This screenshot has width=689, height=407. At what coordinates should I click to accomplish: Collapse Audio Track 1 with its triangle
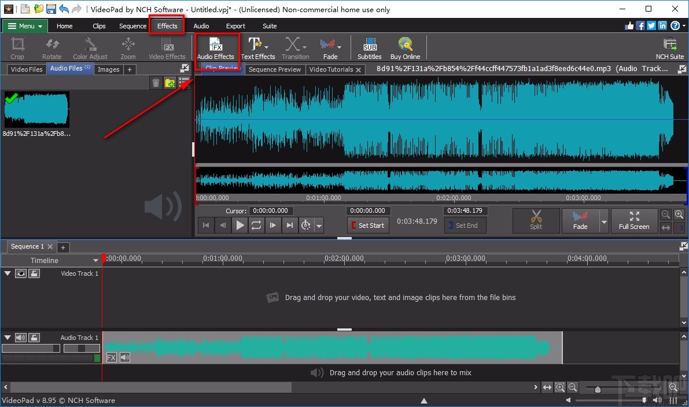(x=8, y=338)
